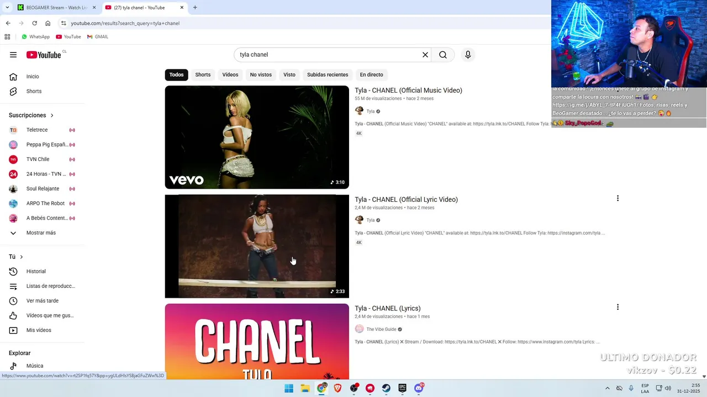707x397 pixels.
Task: Open GMAIL bookmark
Action: coord(98,37)
